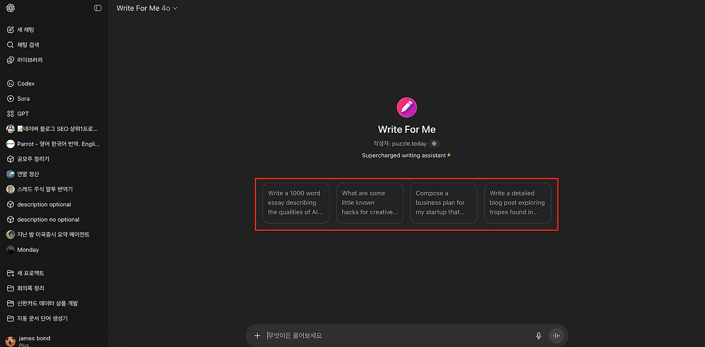This screenshot has height=347, width=705.
Task: Toggle the sidebar collapse icon
Action: 98,8
